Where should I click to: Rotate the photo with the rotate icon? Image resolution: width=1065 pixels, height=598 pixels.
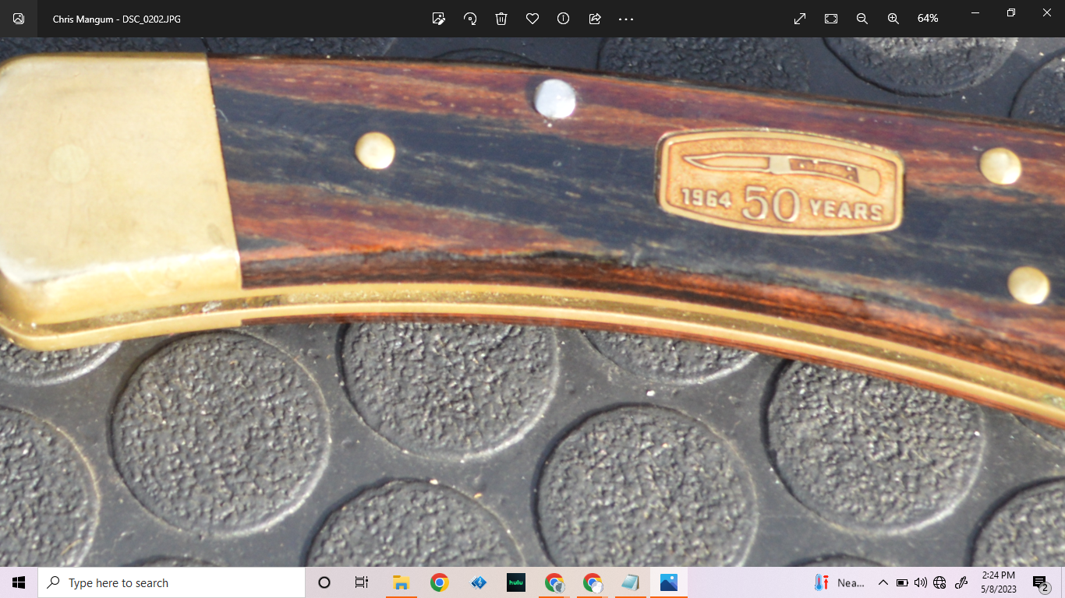(470, 19)
